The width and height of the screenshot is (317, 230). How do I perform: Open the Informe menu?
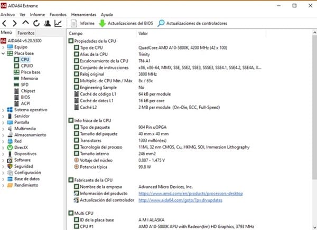tap(38, 15)
